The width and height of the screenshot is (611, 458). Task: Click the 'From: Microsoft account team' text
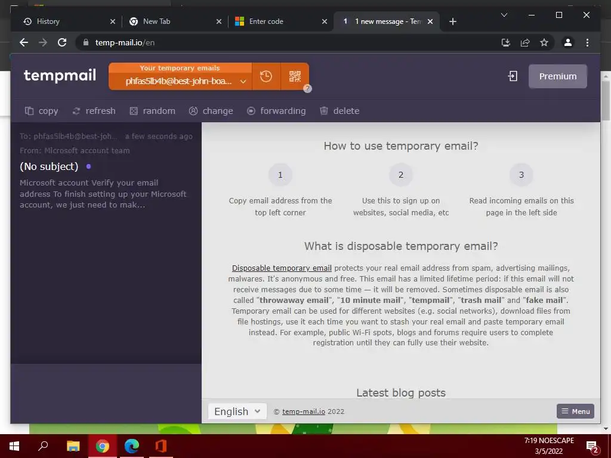click(x=75, y=151)
